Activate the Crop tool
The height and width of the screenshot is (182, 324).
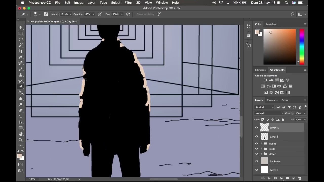[21, 51]
